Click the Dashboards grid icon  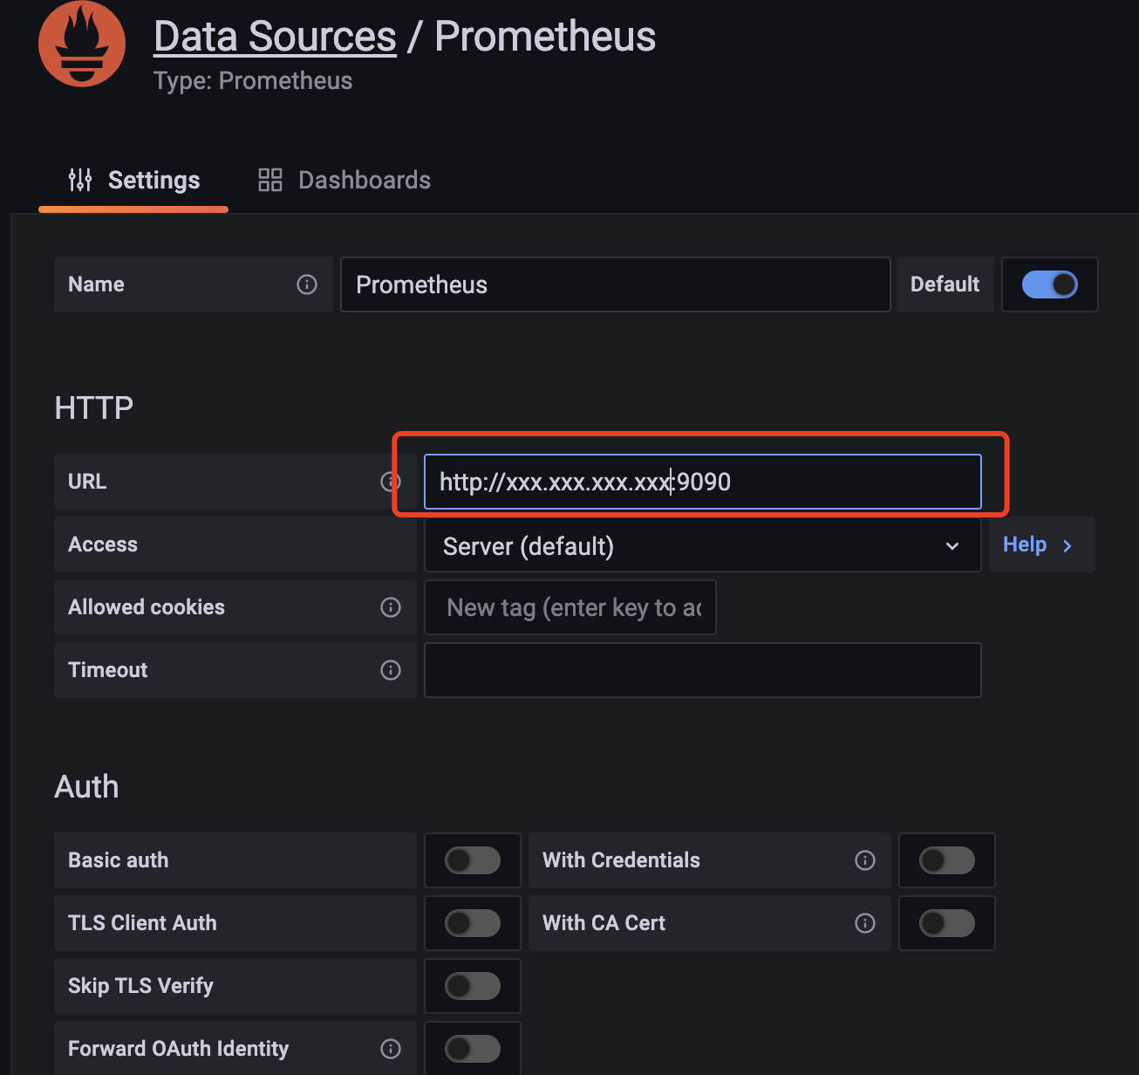[270, 180]
